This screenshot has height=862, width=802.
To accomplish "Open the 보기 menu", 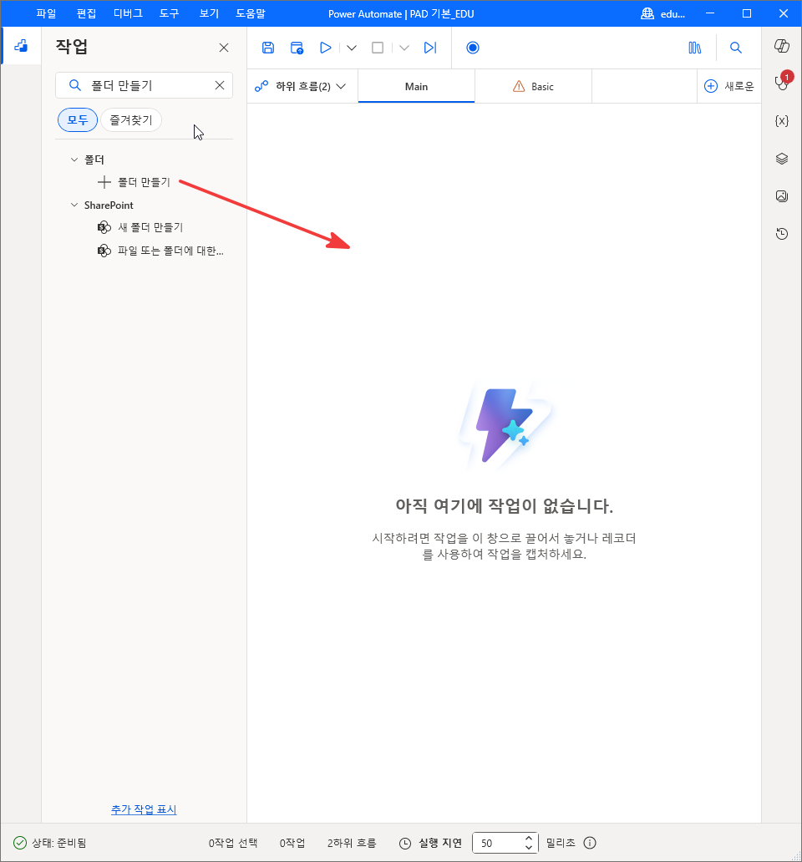I will [209, 13].
